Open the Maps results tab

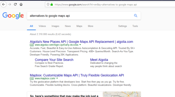click(79, 26)
